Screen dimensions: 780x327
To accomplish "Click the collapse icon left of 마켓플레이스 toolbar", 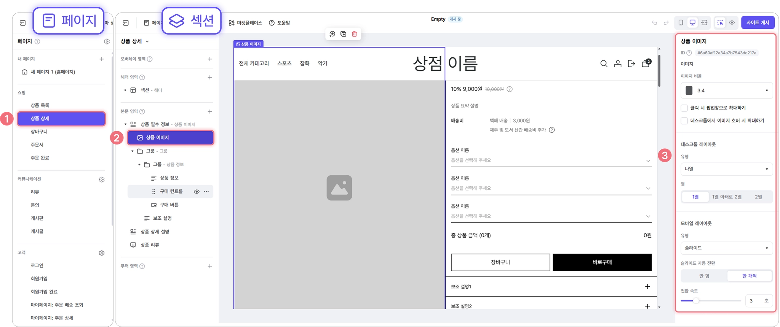I will [x=126, y=23].
